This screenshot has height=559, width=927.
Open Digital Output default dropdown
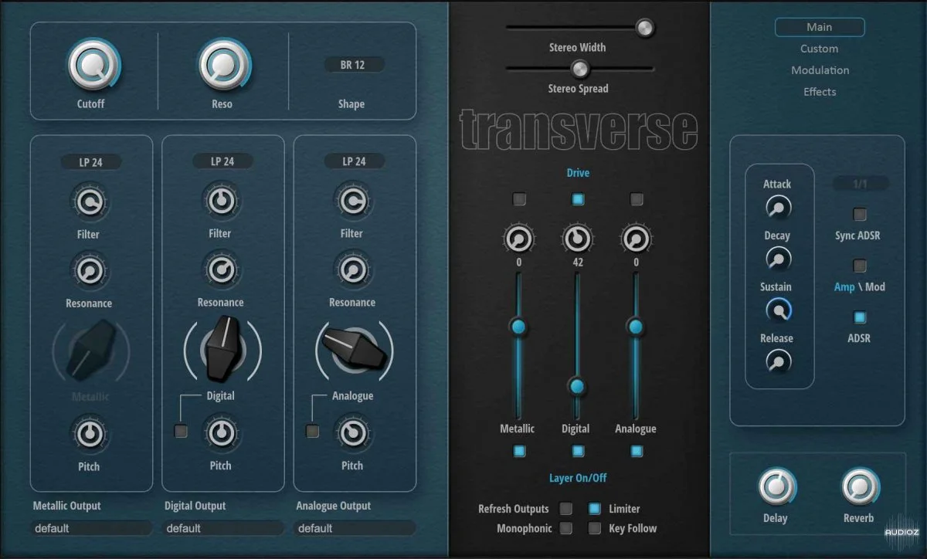[x=224, y=528]
